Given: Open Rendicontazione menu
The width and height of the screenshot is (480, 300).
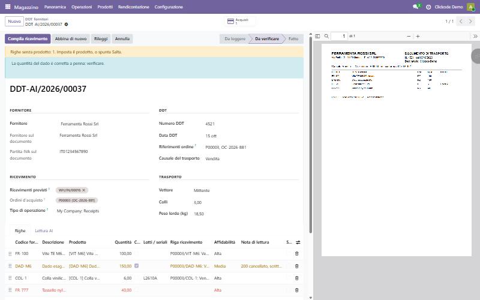Looking at the screenshot, I should click(133, 7).
